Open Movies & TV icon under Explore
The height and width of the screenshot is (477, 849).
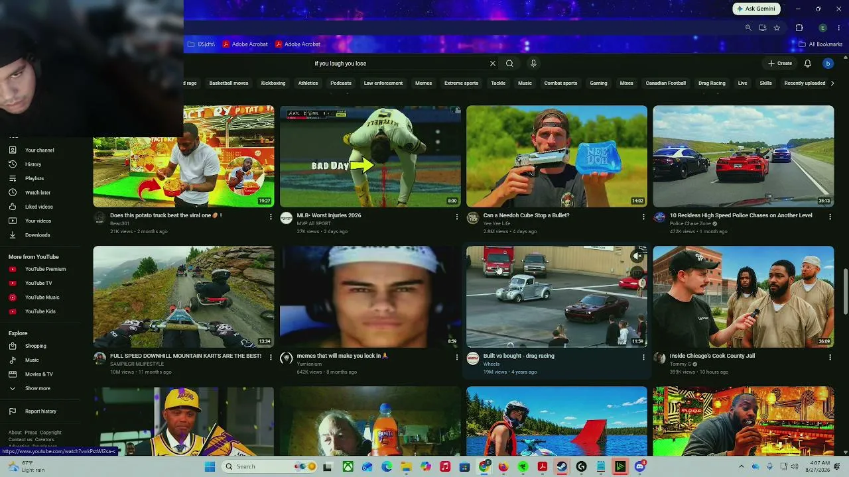pos(12,374)
